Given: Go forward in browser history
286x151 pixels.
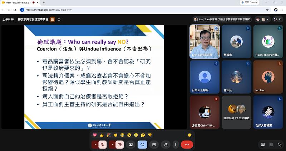Looking at the screenshot, I should point(9,10).
